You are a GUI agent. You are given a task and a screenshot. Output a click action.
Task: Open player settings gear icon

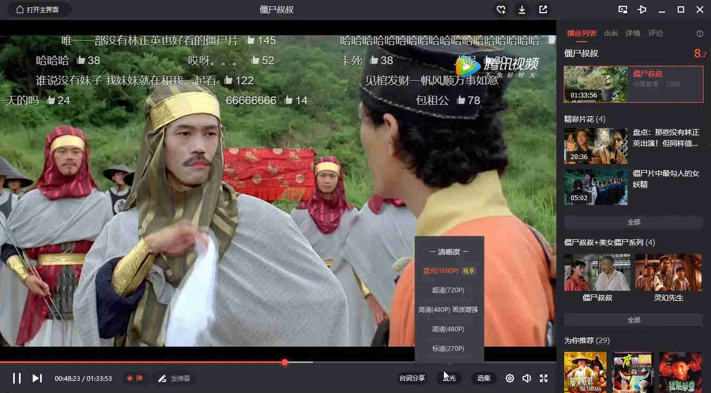[x=510, y=378]
